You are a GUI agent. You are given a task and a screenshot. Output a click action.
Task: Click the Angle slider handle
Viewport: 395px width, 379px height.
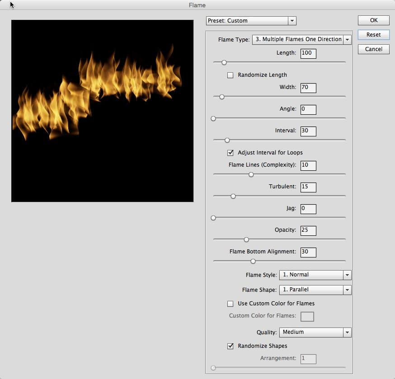point(213,118)
